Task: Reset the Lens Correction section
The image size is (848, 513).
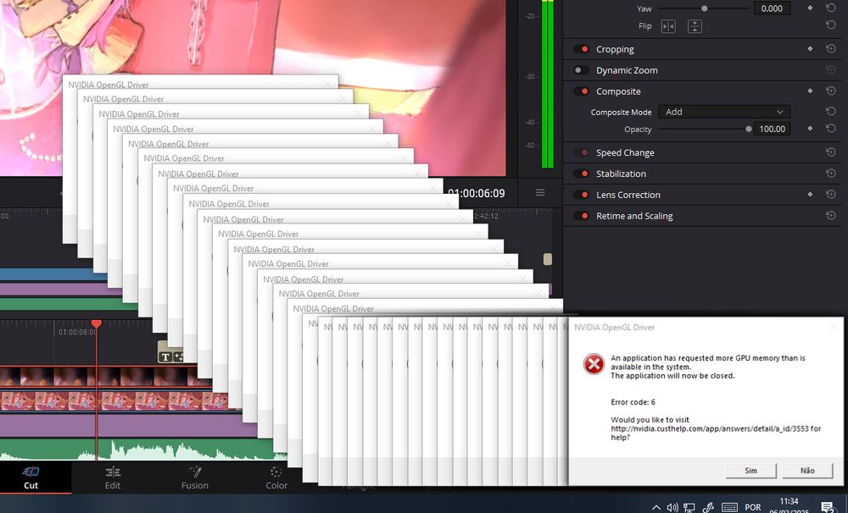Action: 831,195
